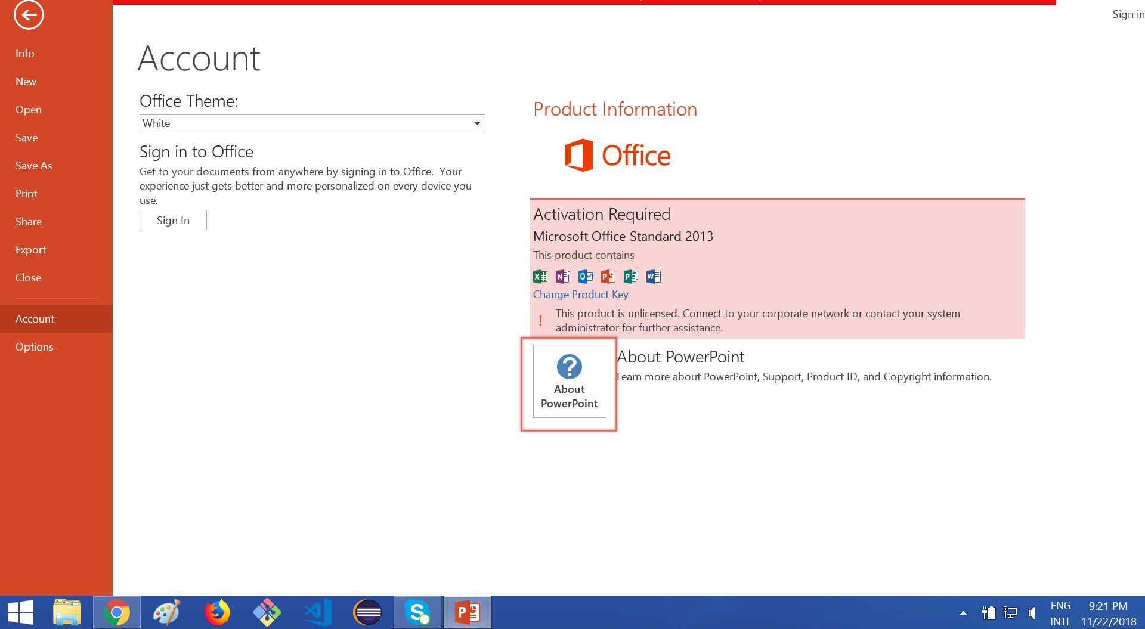1145x629 pixels.
Task: Click the PowerPoint icon in product list
Action: (608, 277)
